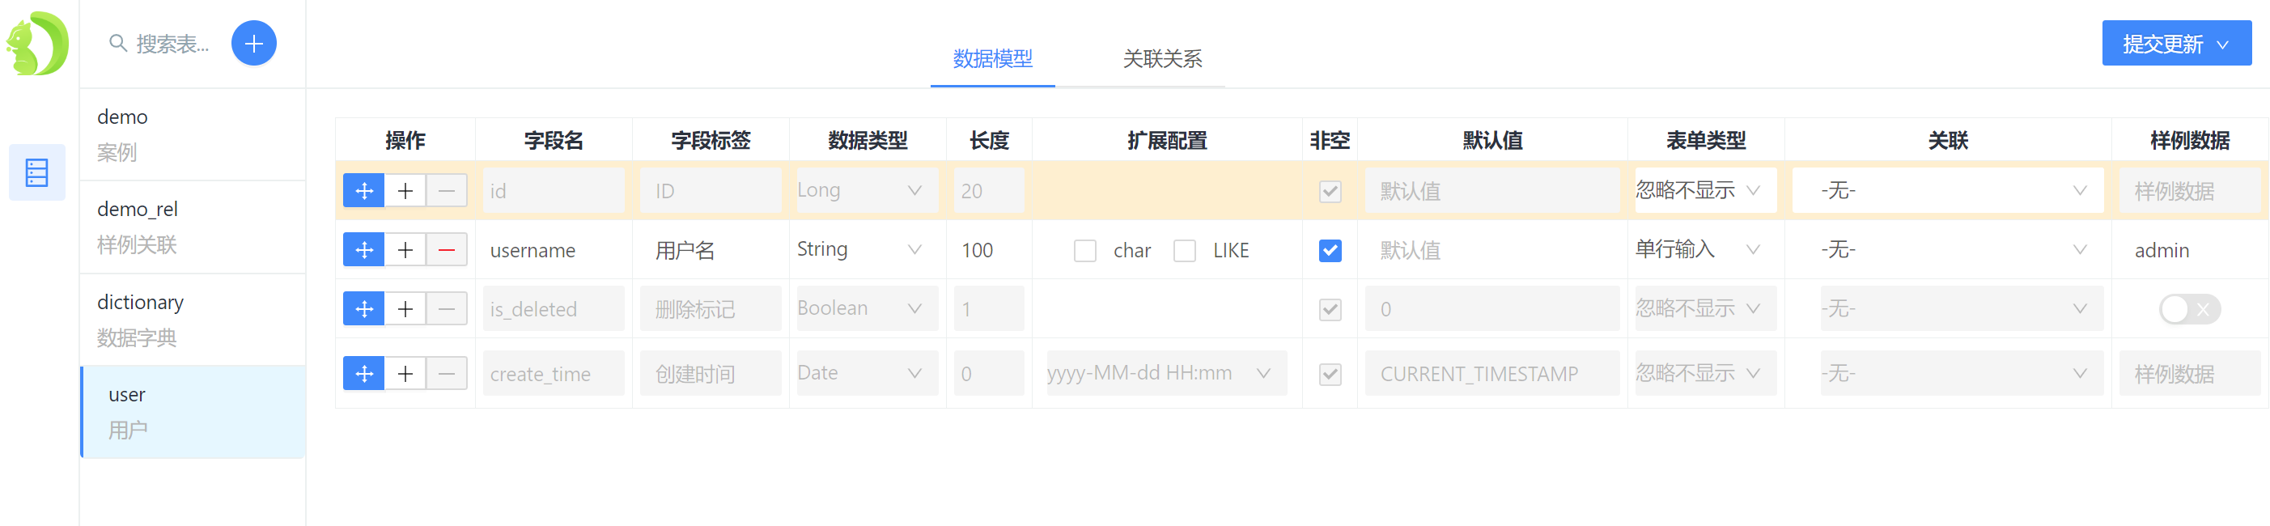The width and height of the screenshot is (2270, 526).
Task: Add a field after username row
Action: click(405, 250)
